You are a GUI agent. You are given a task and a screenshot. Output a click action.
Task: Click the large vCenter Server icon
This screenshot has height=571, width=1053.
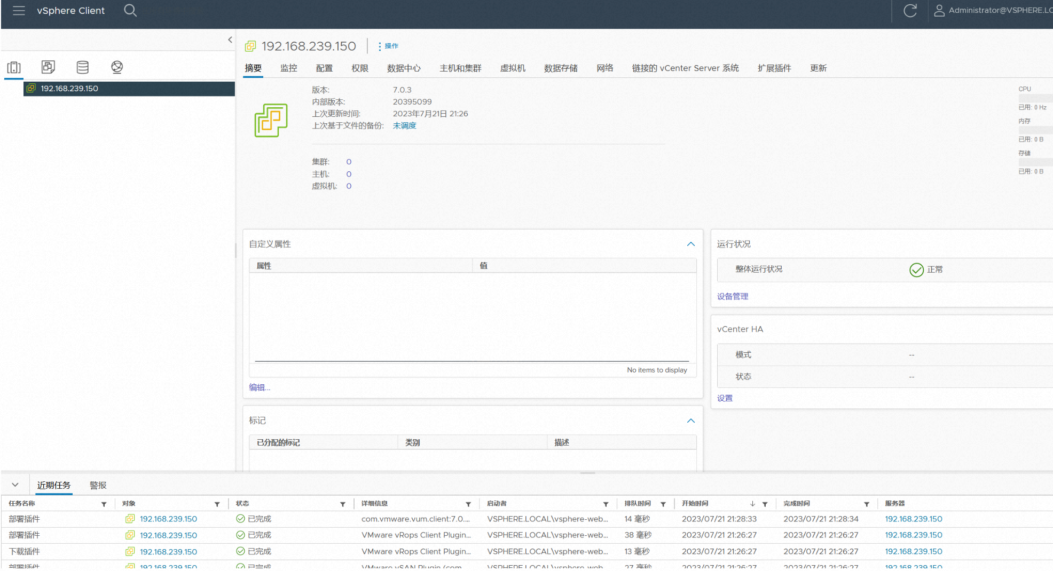tap(271, 120)
